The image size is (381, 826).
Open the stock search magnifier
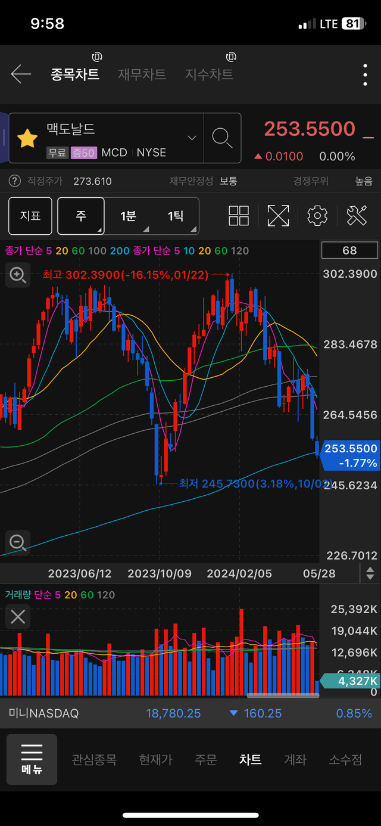(x=222, y=138)
